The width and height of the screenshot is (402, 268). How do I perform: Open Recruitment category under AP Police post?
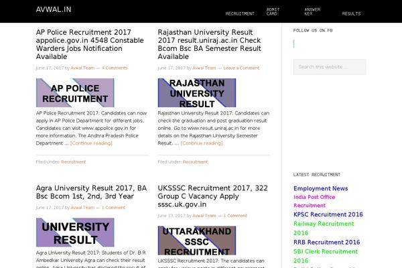click(74, 162)
